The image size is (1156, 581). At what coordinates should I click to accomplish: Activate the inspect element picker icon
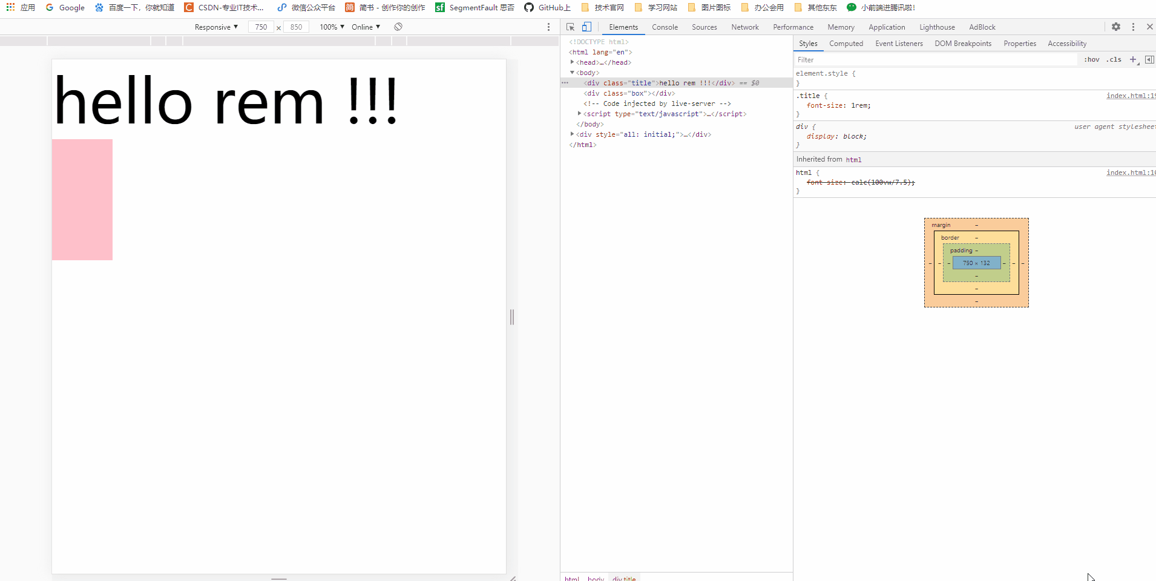(x=570, y=27)
